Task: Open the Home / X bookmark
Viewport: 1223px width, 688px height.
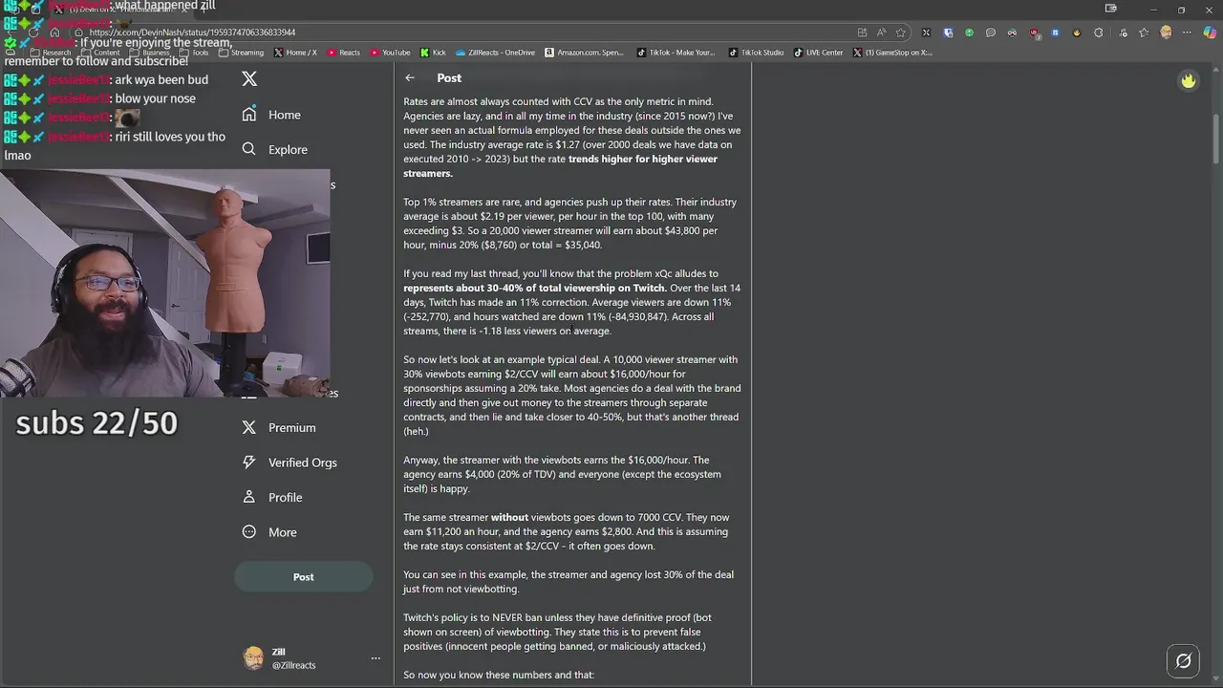Action: 295,53
